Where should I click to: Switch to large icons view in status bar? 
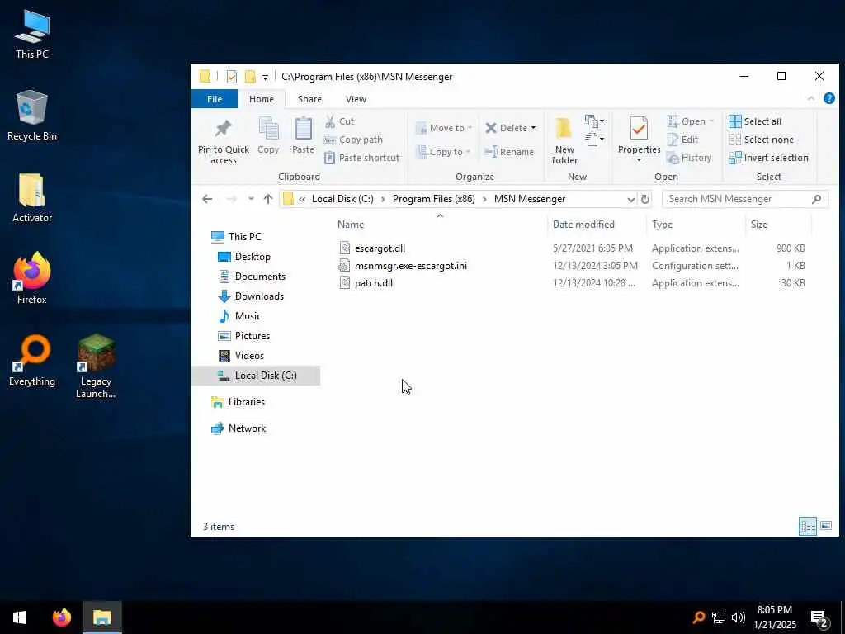tap(825, 526)
